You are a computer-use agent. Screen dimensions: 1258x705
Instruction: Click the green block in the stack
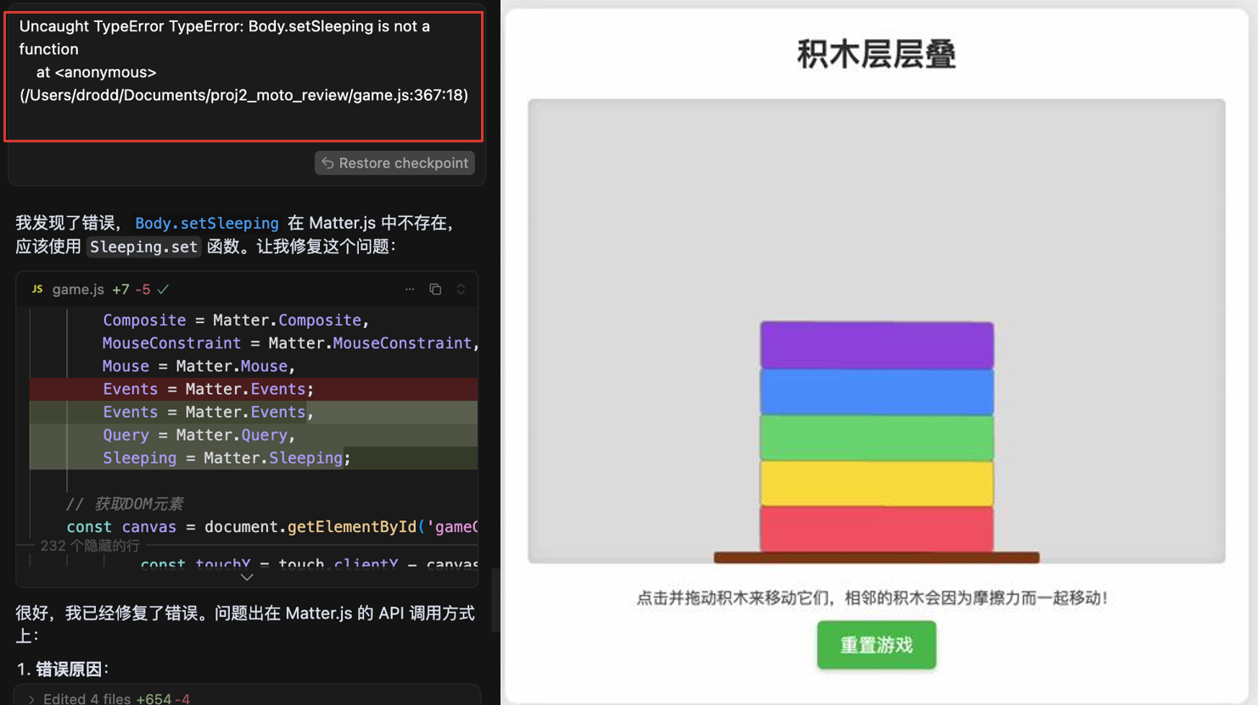click(x=876, y=437)
